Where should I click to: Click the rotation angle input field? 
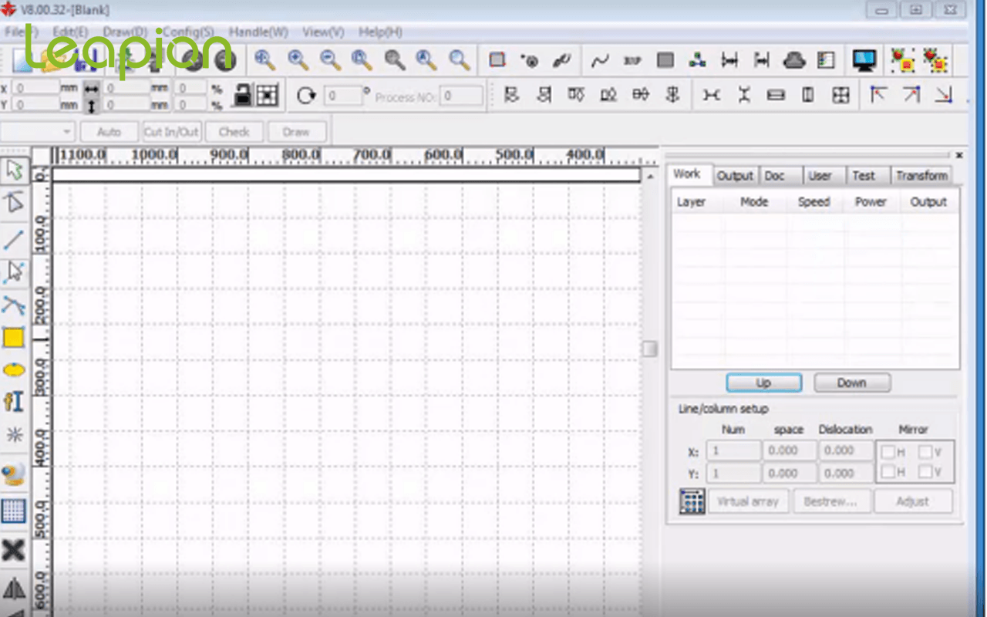tap(343, 96)
